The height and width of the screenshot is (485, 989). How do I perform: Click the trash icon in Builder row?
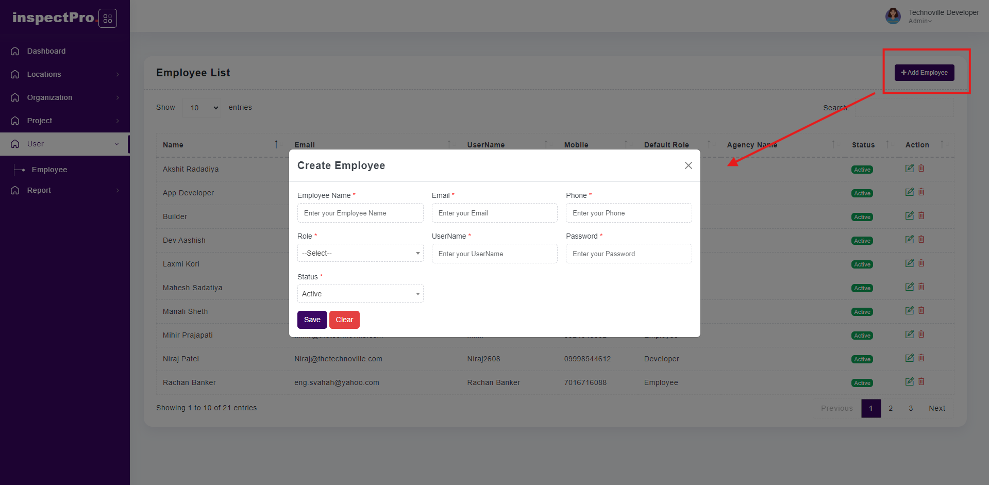pos(921,216)
